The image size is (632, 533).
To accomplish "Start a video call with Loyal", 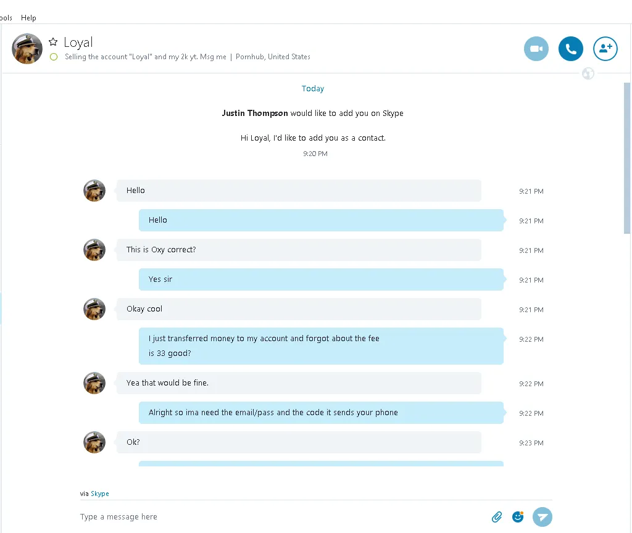I will [536, 49].
